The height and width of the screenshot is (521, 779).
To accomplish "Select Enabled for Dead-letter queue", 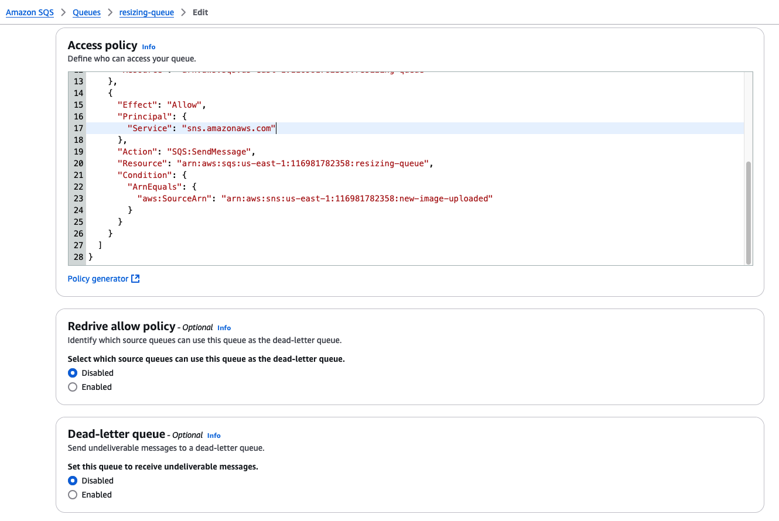I will (73, 495).
